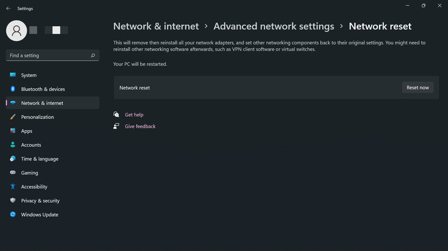Click the System monitor icon
Screen dimensions: 448x251
click(13, 75)
